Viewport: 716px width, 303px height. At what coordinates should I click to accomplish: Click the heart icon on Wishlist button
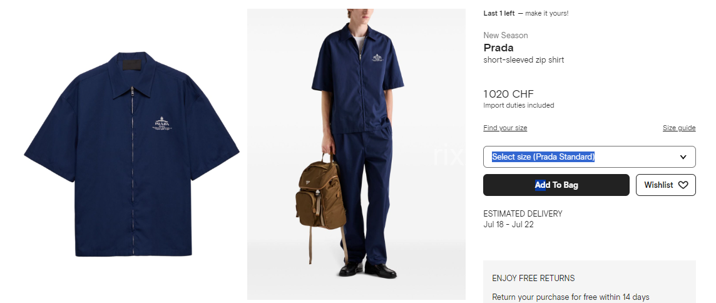click(683, 185)
